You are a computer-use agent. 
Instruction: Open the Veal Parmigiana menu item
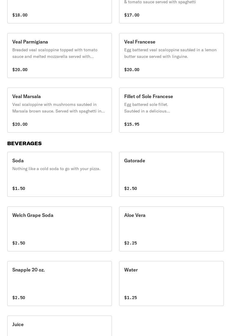(x=59, y=55)
